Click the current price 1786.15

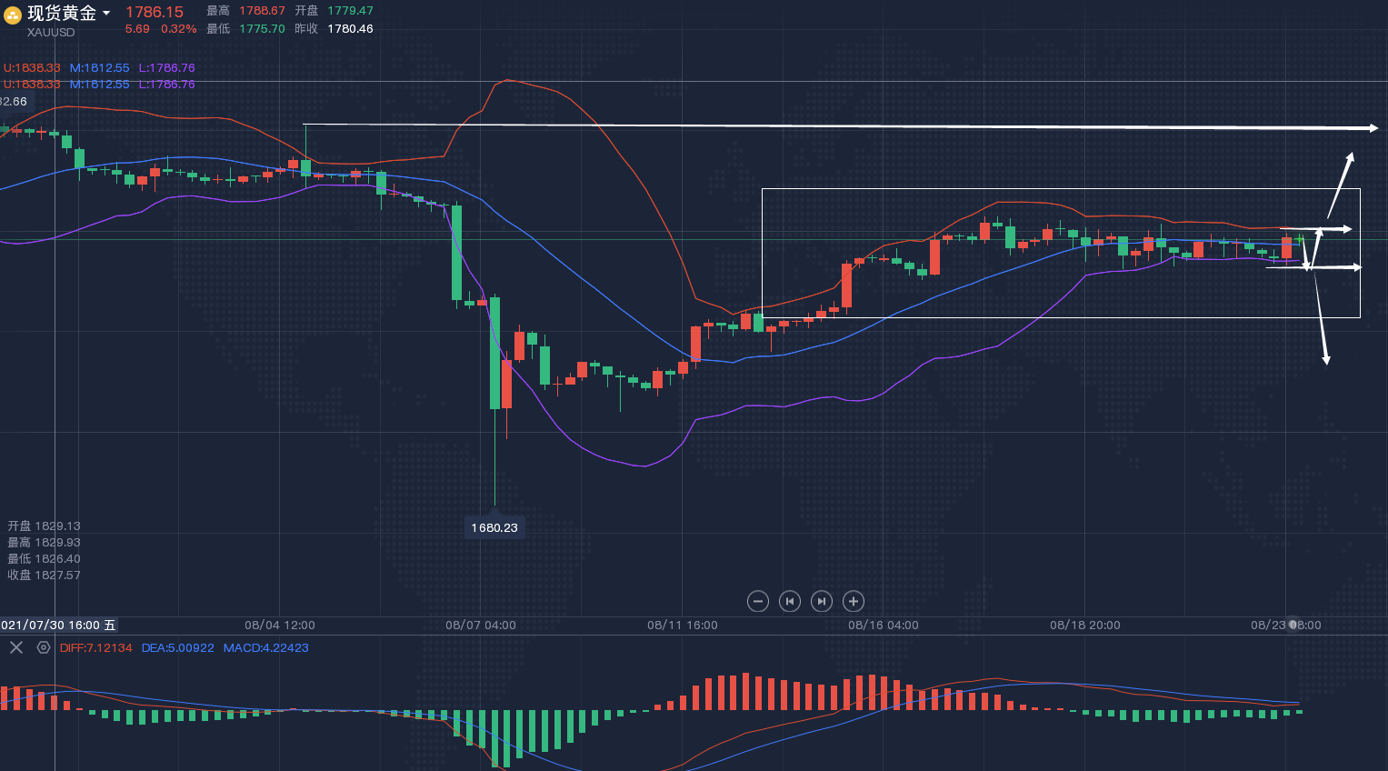coord(155,12)
